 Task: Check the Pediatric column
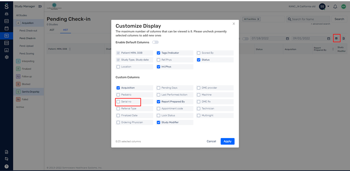click(118, 95)
